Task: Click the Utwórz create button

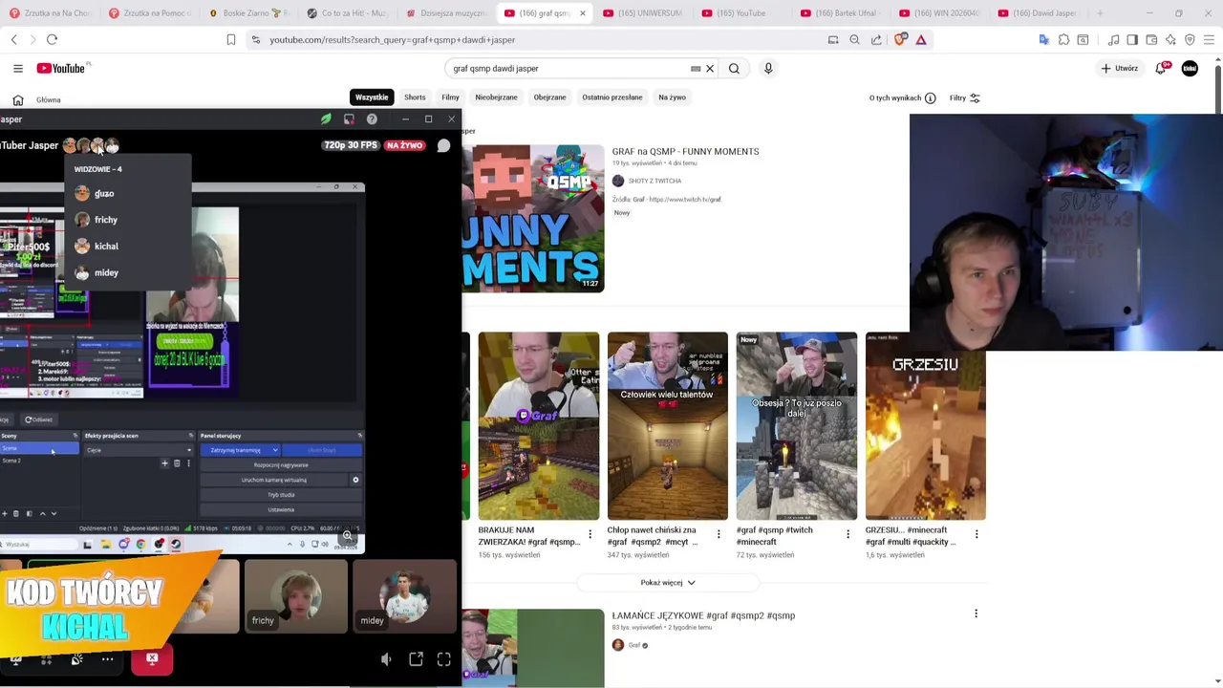Action: click(x=1120, y=68)
